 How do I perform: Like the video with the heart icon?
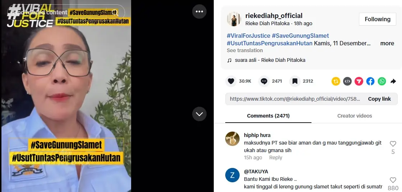(231, 81)
